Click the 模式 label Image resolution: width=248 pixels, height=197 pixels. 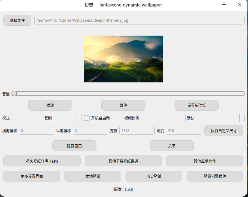point(6,118)
